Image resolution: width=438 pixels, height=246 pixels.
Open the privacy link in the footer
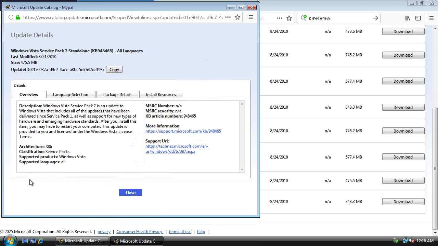104,232
